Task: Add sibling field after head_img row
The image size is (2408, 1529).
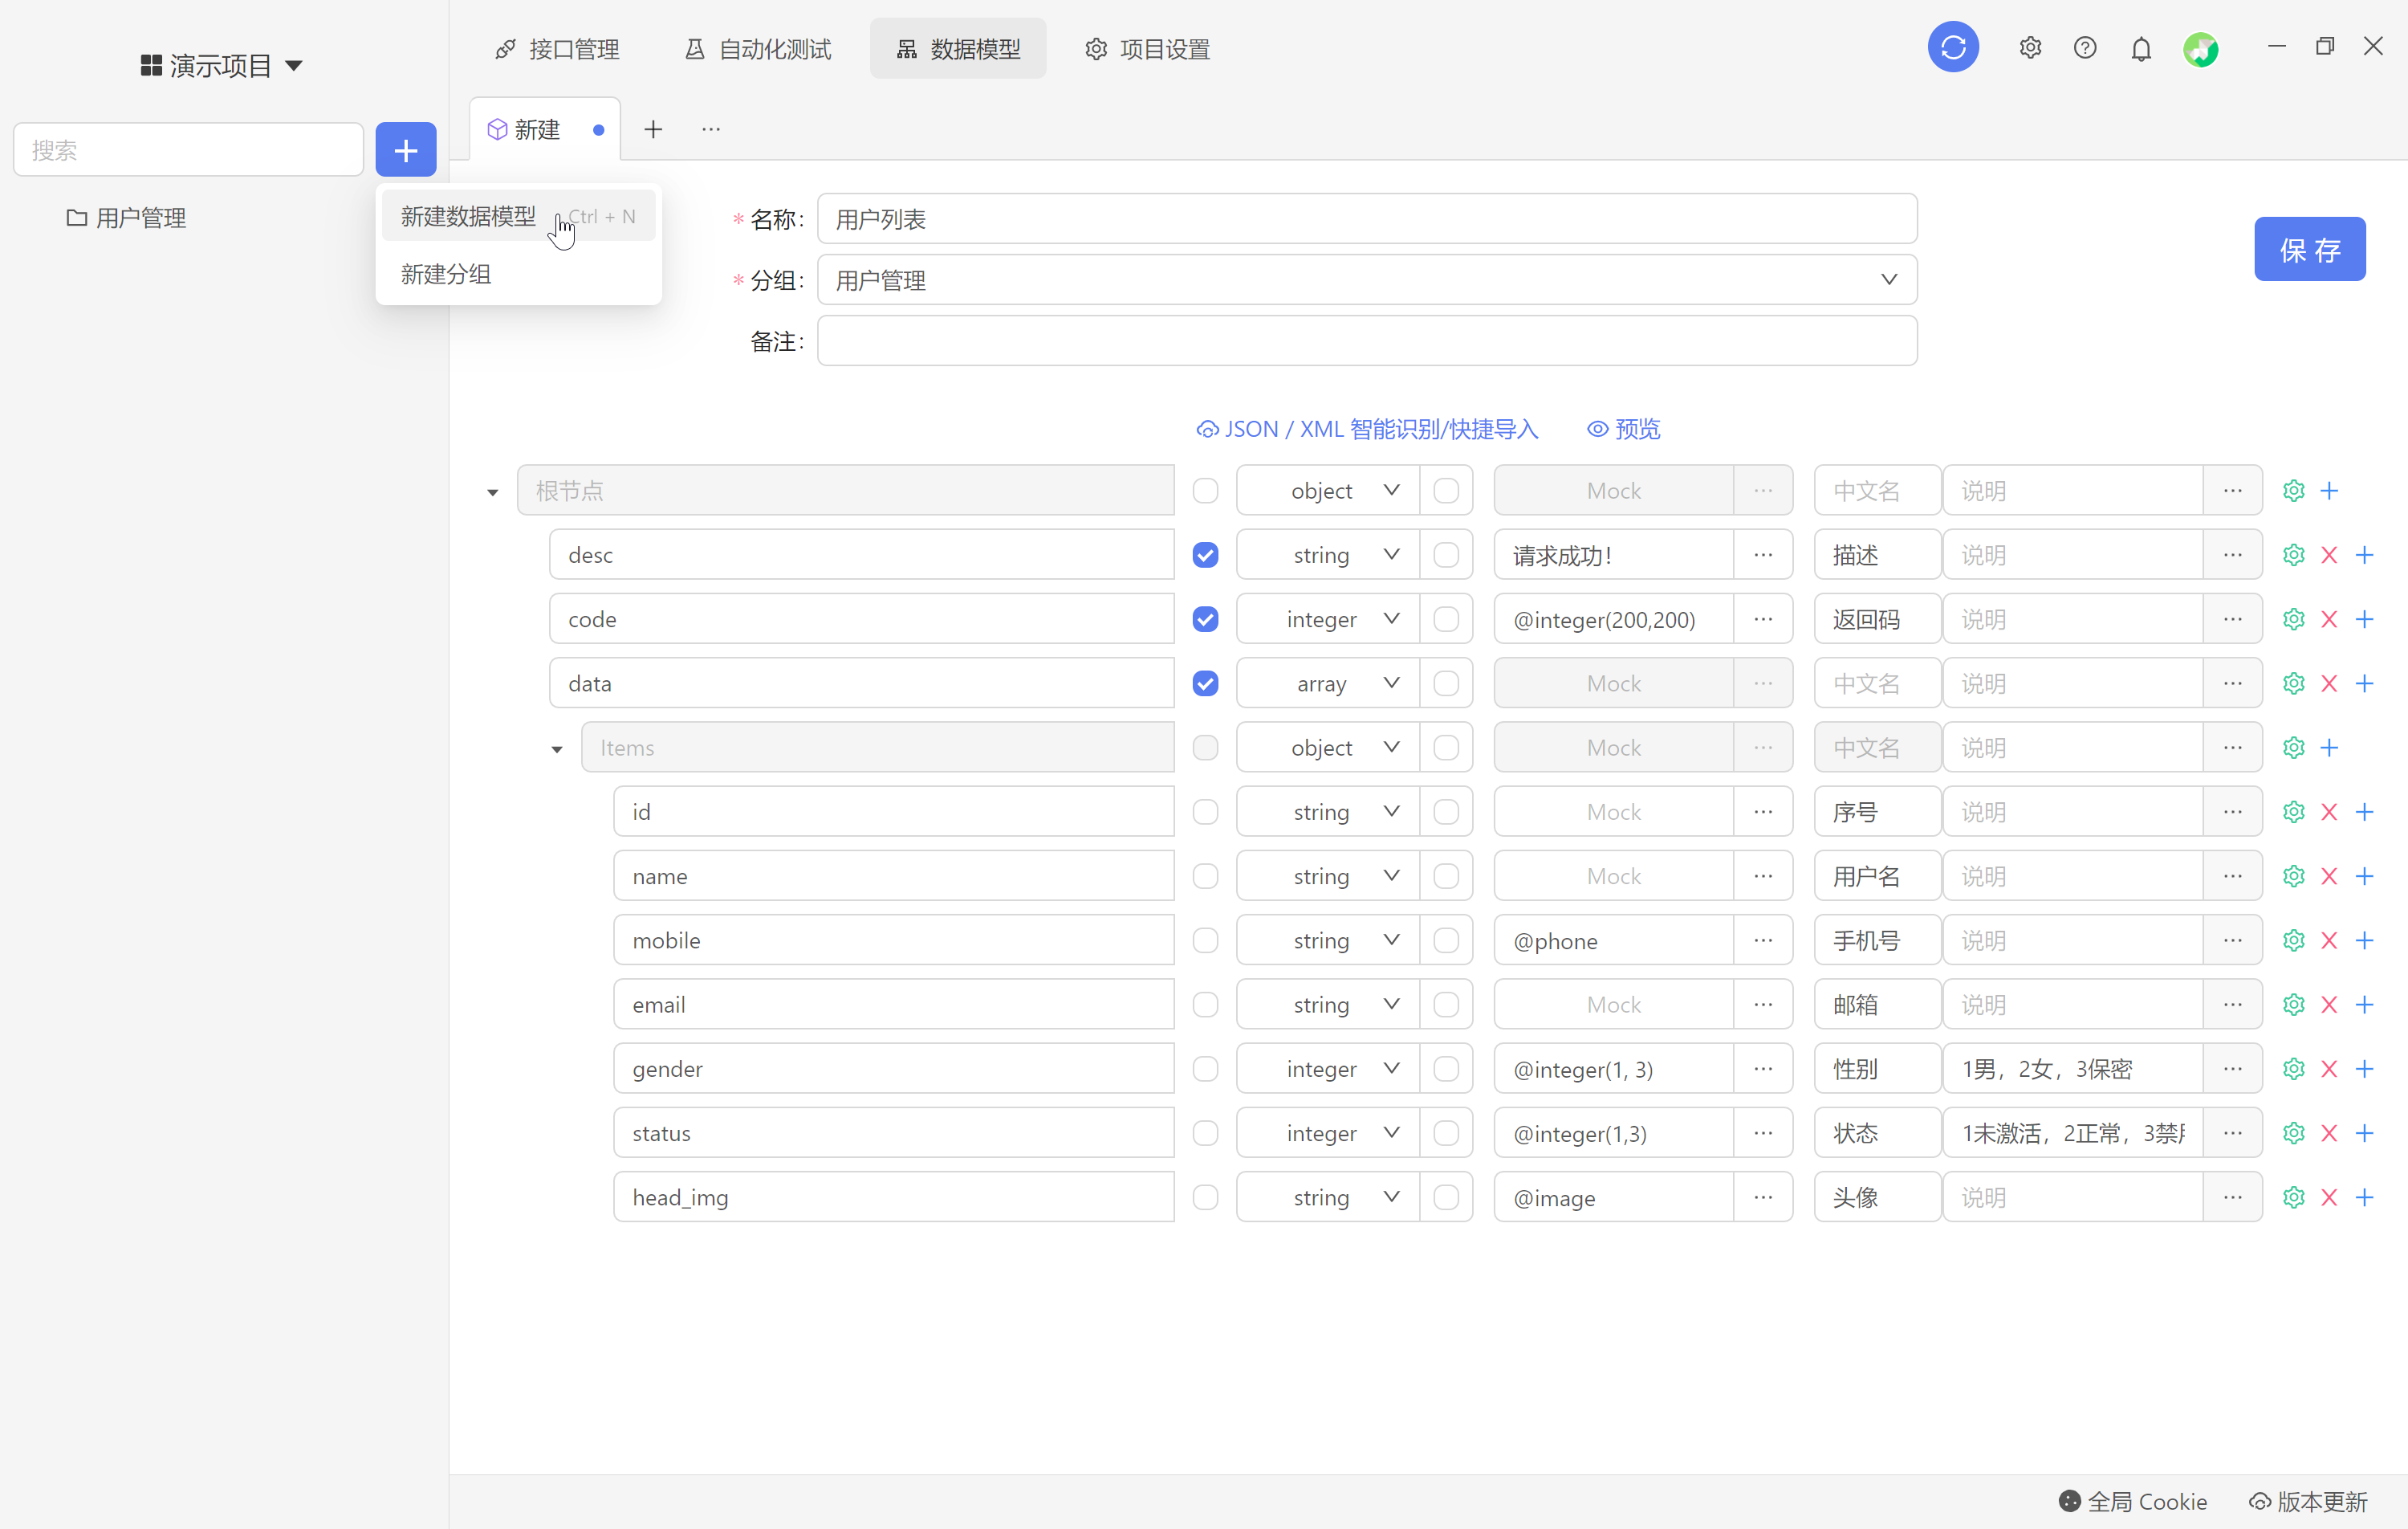Action: (2364, 1197)
